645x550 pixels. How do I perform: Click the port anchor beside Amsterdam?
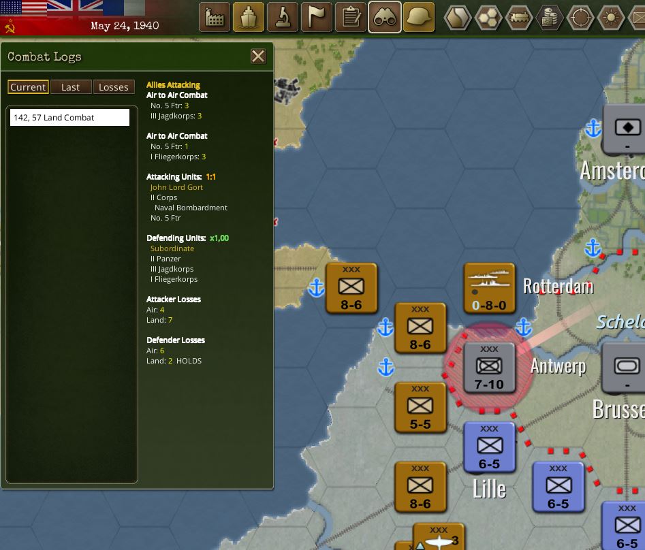coord(593,128)
